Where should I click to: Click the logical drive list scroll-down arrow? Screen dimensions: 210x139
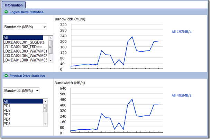point(51,61)
